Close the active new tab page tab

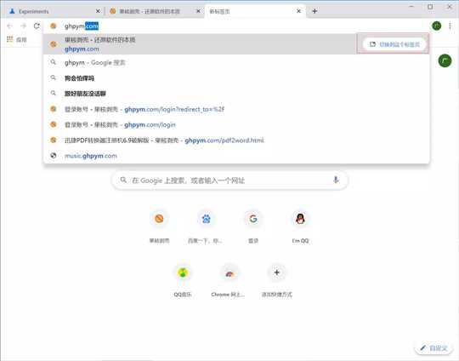tap(298, 11)
